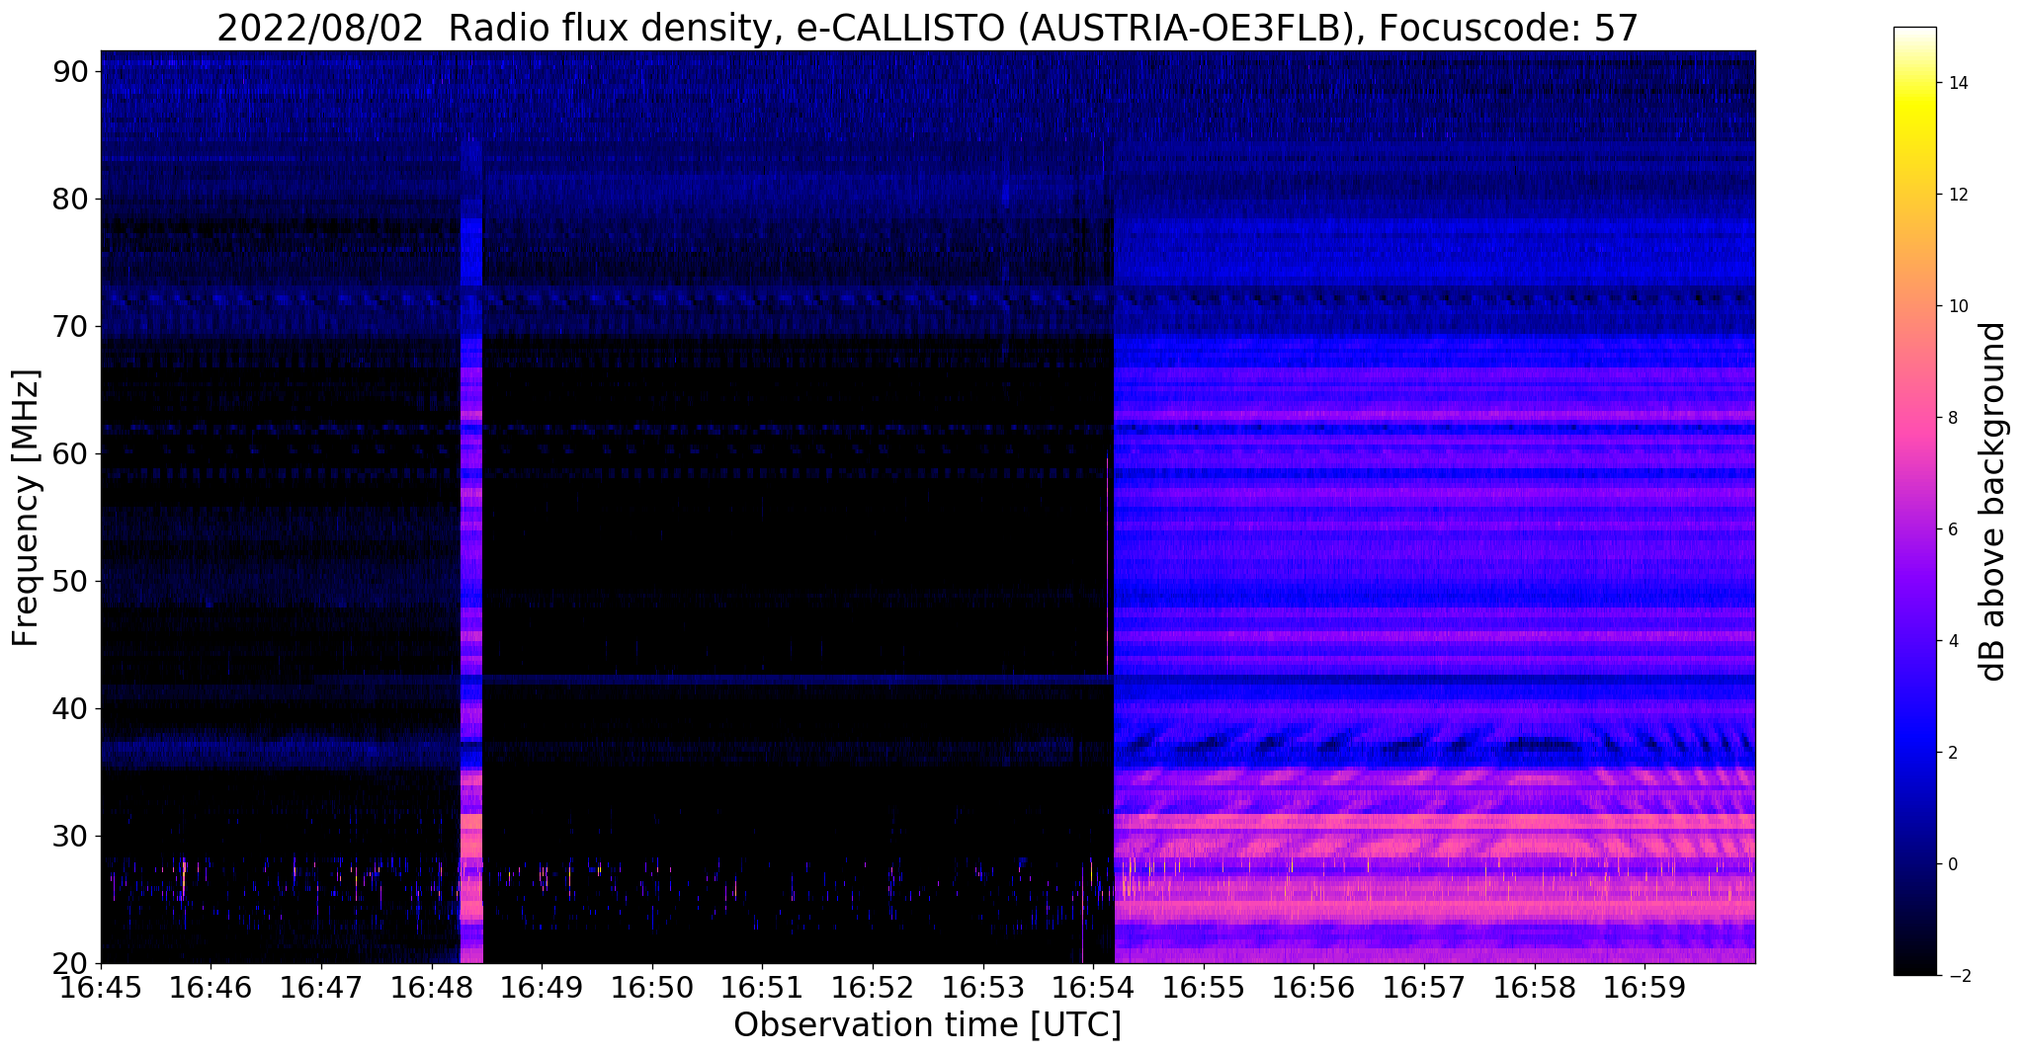This screenshot has height=1054, width=2023.
Task: Click the 'Frequency [MHz]' y-axis label
Action: [x=26, y=508]
